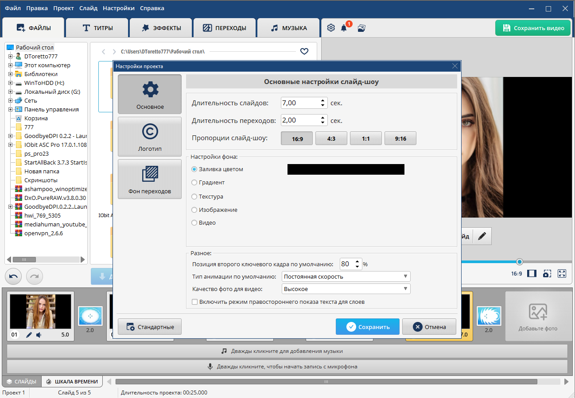
Task: Click the undo arrow icon
Action: click(13, 276)
